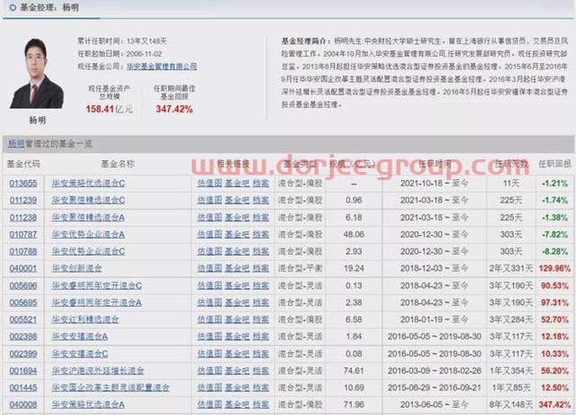Open fund code 010788 link

click(x=23, y=251)
